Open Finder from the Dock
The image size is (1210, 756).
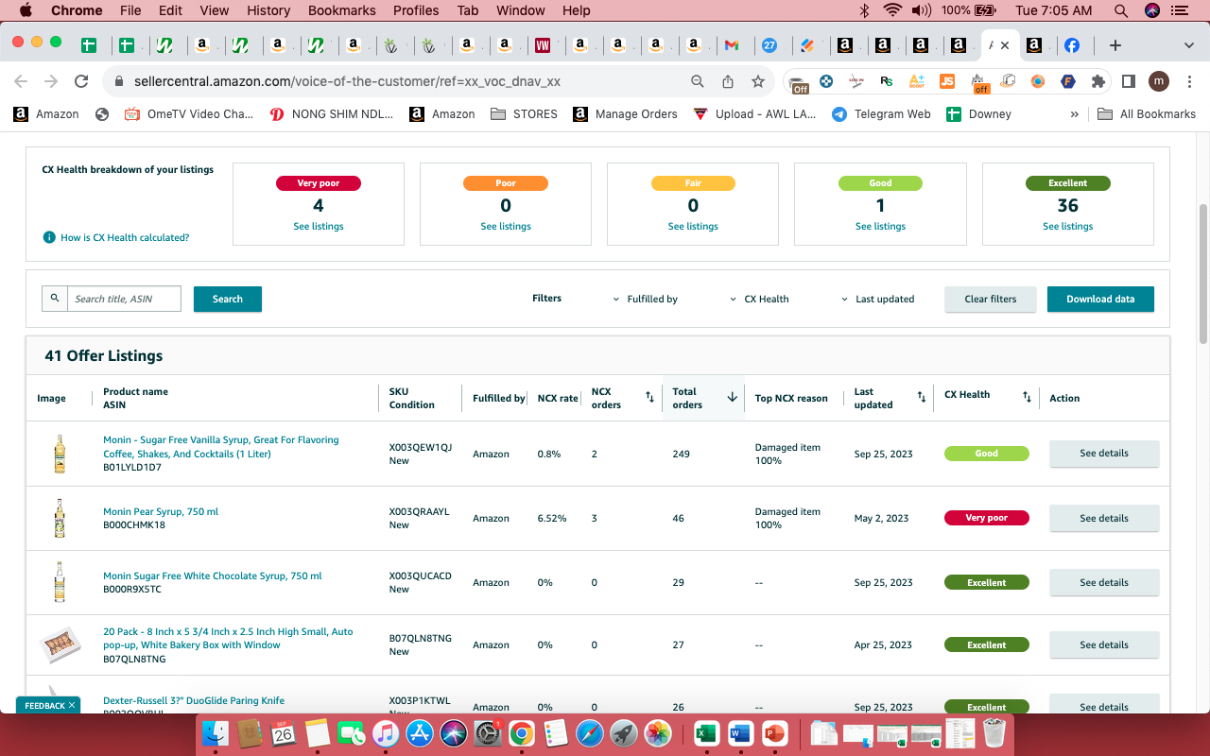pos(216,732)
